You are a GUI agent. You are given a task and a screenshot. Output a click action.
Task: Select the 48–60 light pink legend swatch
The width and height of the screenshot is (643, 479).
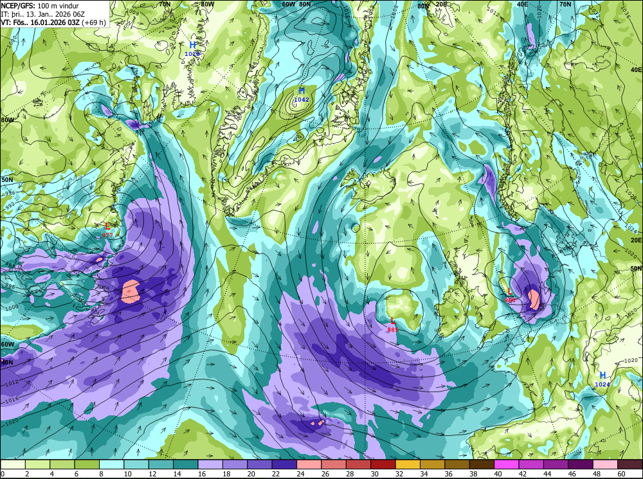(605, 464)
